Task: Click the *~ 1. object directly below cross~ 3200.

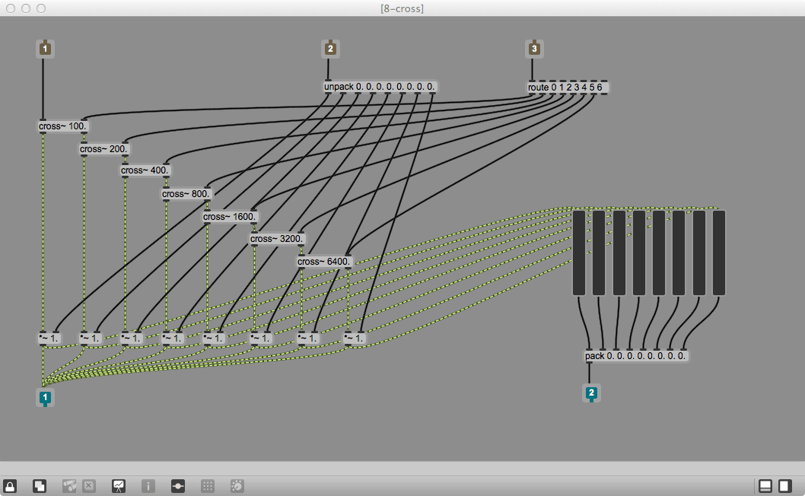Action: (x=261, y=339)
